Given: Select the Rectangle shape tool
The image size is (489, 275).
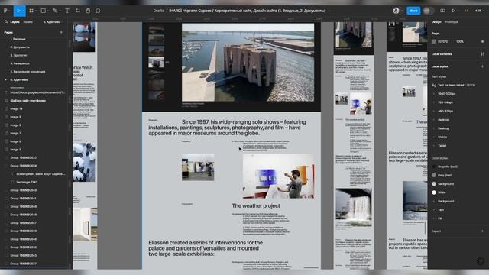Looking at the screenshot, I should [x=44, y=11].
